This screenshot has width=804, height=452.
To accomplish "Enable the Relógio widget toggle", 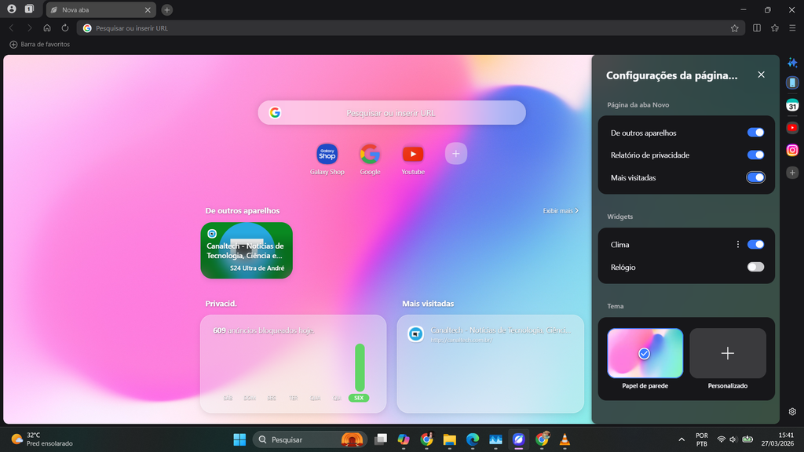I will [755, 267].
